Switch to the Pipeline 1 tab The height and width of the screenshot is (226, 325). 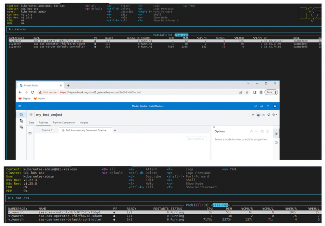point(47,130)
